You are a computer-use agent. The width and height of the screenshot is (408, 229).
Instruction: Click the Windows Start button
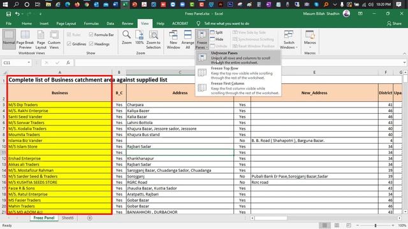point(5,4)
